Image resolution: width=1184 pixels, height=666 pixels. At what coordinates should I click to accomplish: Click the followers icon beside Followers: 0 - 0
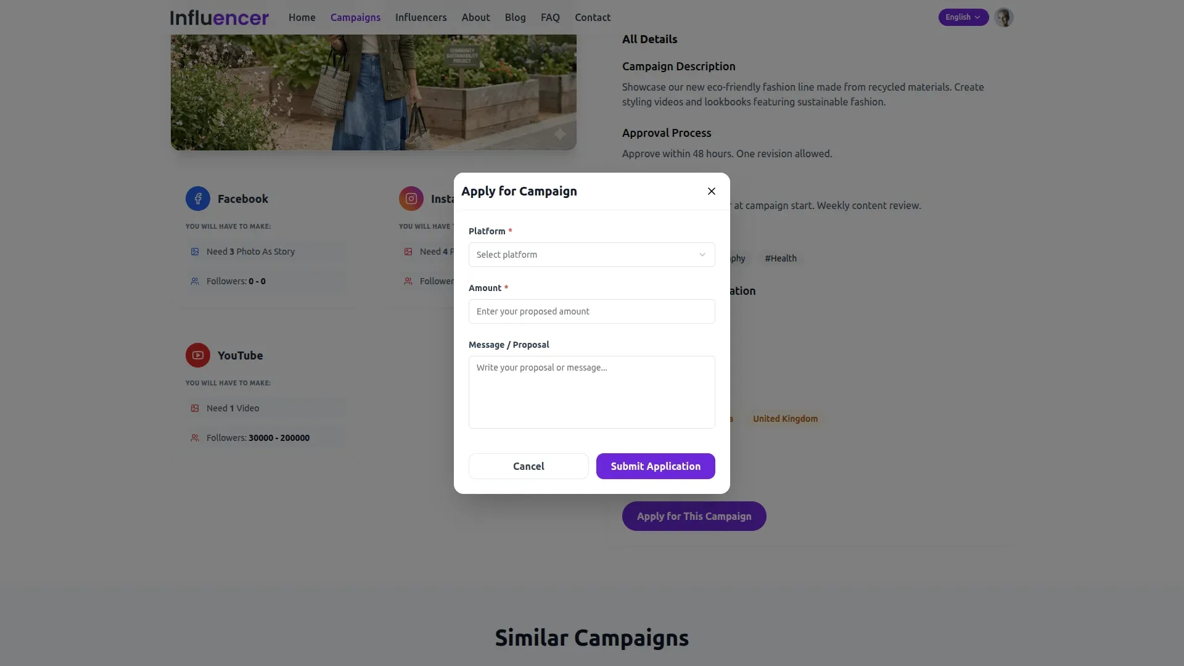coord(195,281)
